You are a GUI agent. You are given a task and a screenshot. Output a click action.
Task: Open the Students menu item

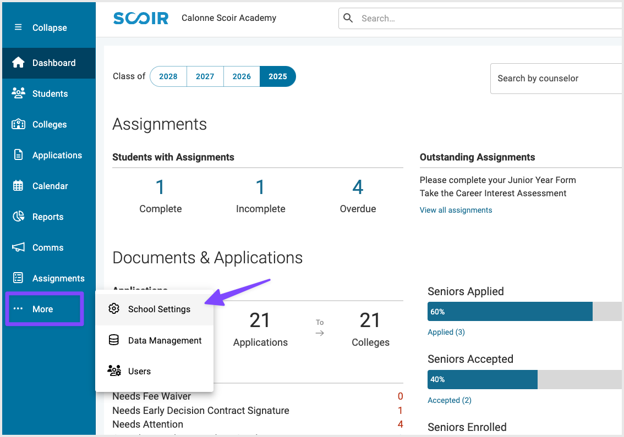[x=49, y=93]
